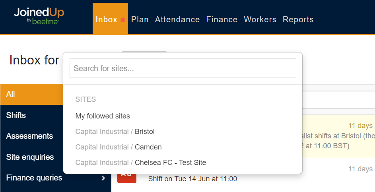Filter the inbox by Shifts
375x192 pixels.
[x=16, y=115]
